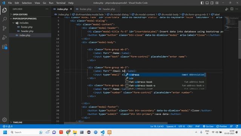The image size is (241, 136).
Task: Open the Search view in activity bar
Action: pyautogui.click(x=5, y=19)
